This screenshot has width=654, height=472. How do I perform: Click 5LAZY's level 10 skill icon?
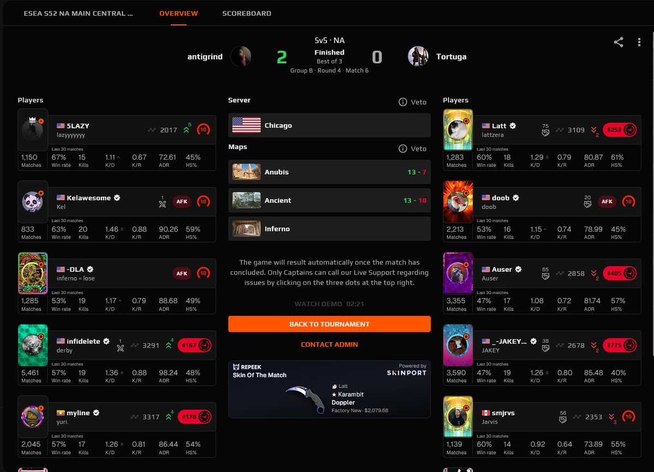click(203, 130)
